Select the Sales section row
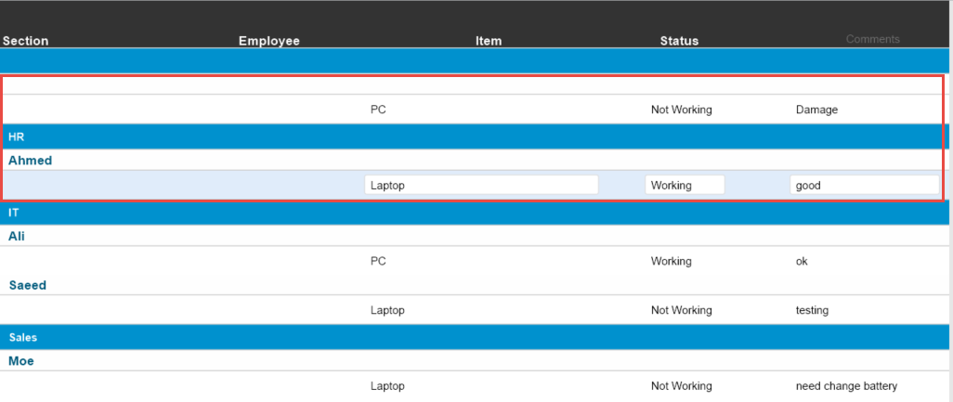 pyautogui.click(x=474, y=337)
